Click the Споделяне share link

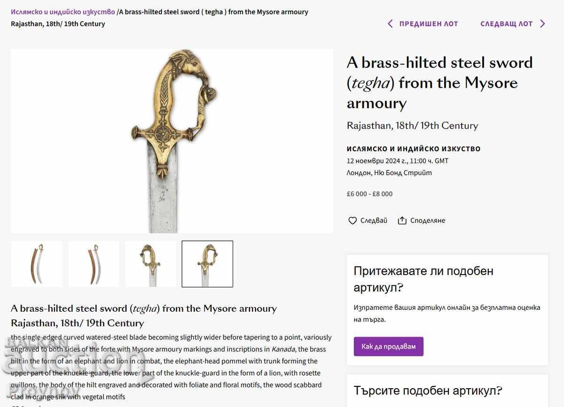427,221
